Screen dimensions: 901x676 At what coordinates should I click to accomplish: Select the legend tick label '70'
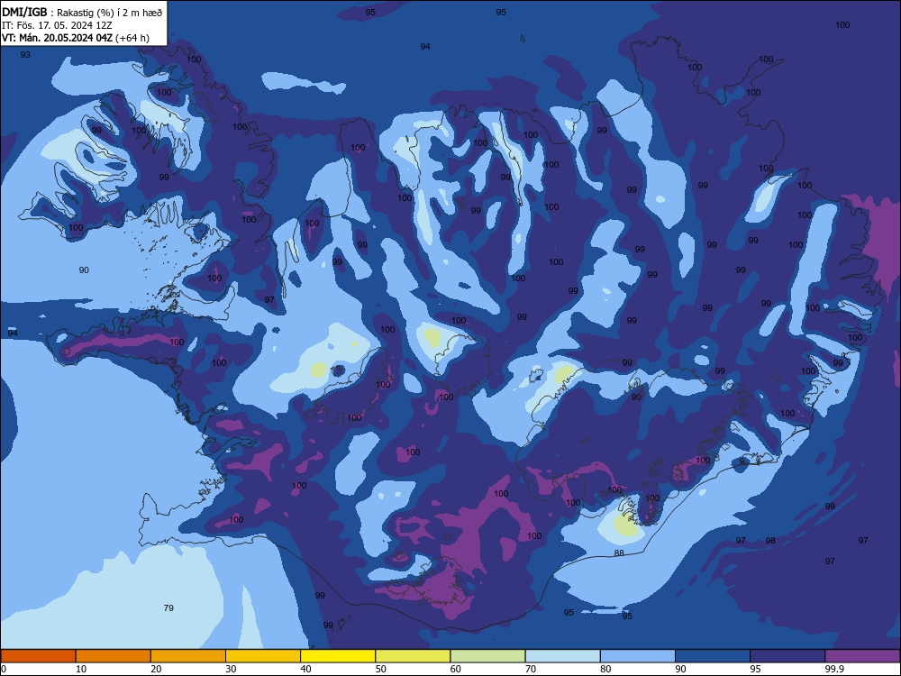(531, 669)
